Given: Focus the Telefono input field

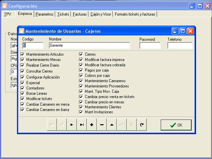Looking at the screenshot, I should (x=180, y=45).
